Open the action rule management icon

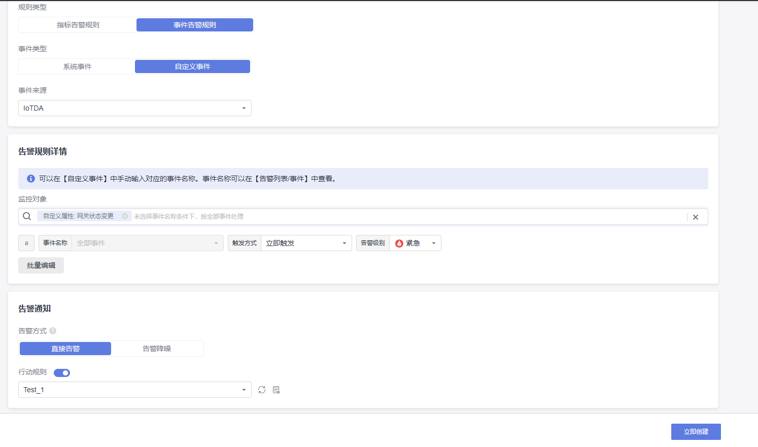pos(277,390)
